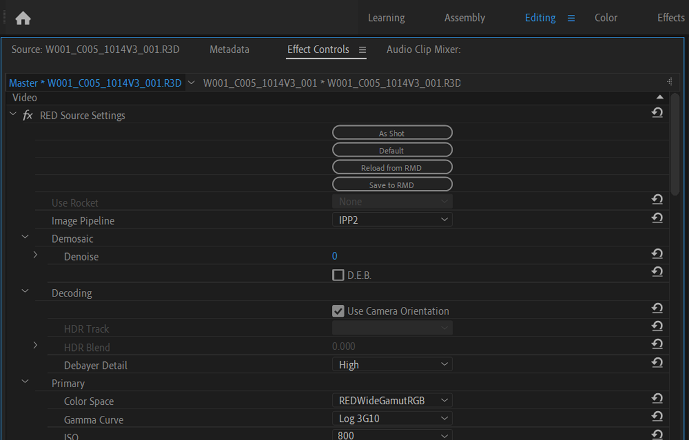The height and width of the screenshot is (440, 689).
Task: Open the Metadata panel tab
Action: tap(229, 50)
